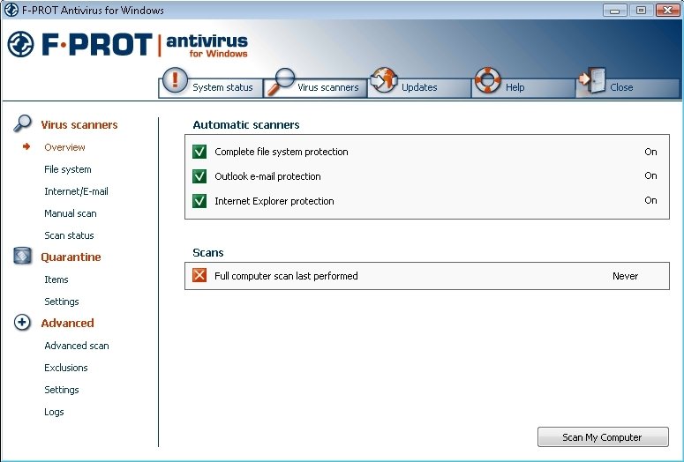Close the window with the red X
684x462 pixels.
coord(667,10)
